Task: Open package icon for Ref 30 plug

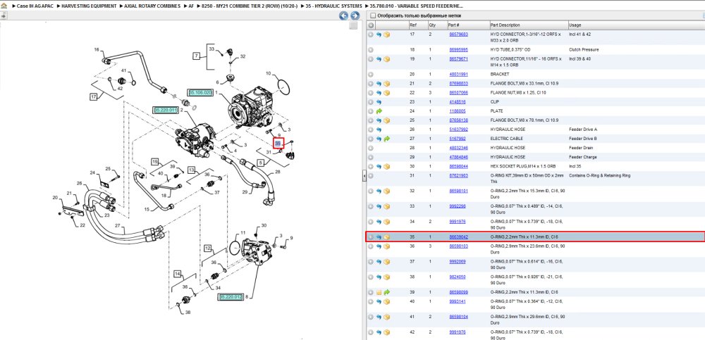Action: point(386,166)
